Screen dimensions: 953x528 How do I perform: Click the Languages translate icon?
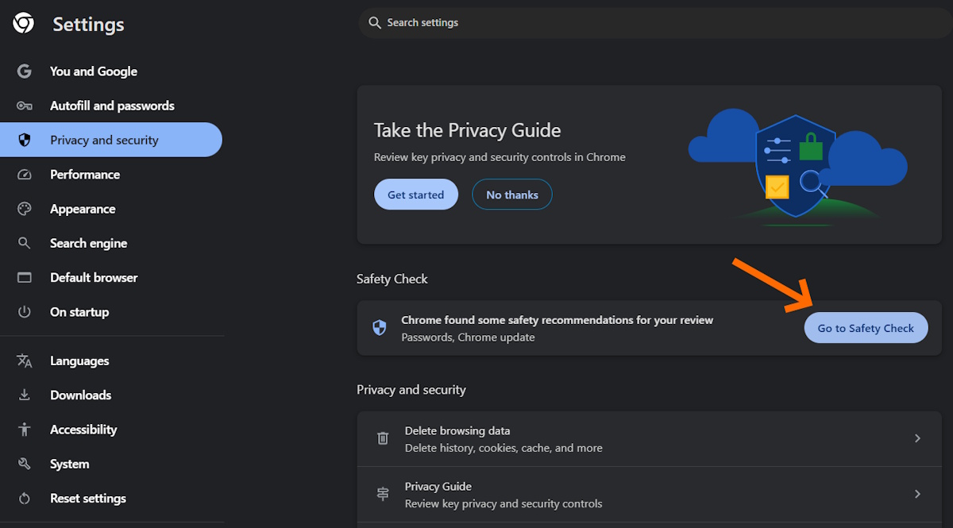(x=25, y=361)
